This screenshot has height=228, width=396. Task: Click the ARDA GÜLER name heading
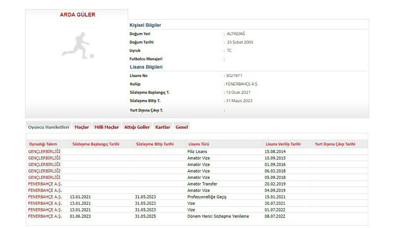tap(77, 15)
